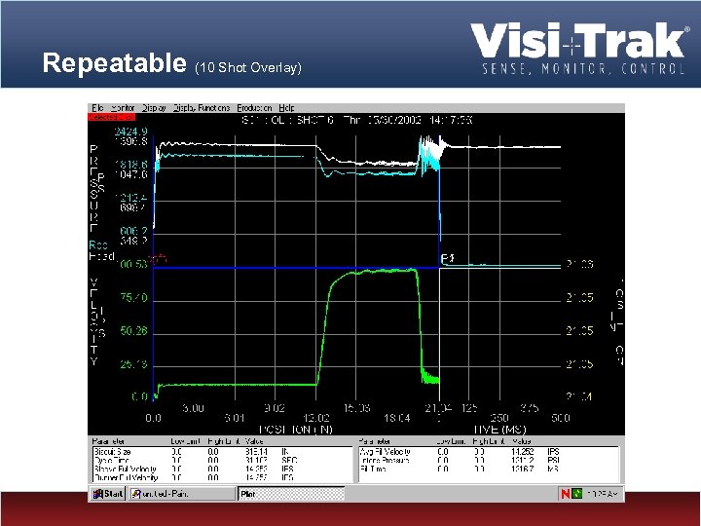Click the SEC unit of Cycle Time
This screenshot has width=701, height=526.
pos(290,460)
